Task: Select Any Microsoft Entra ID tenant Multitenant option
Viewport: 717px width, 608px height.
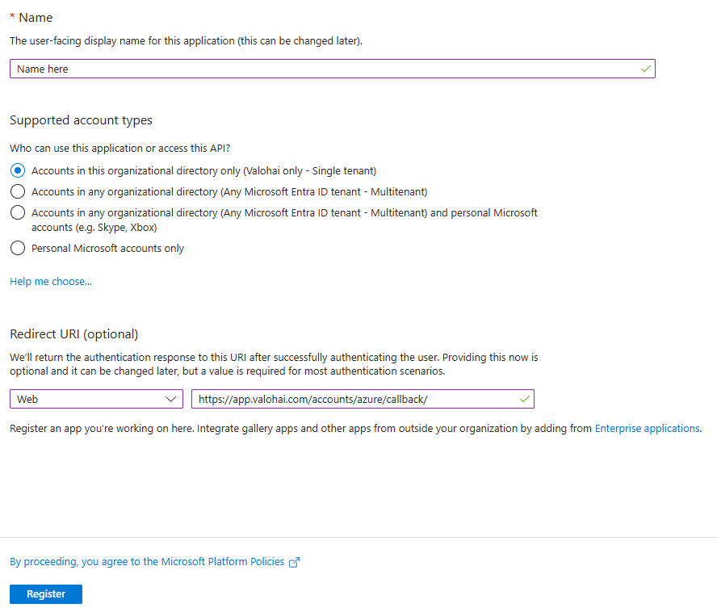Action: click(x=18, y=191)
